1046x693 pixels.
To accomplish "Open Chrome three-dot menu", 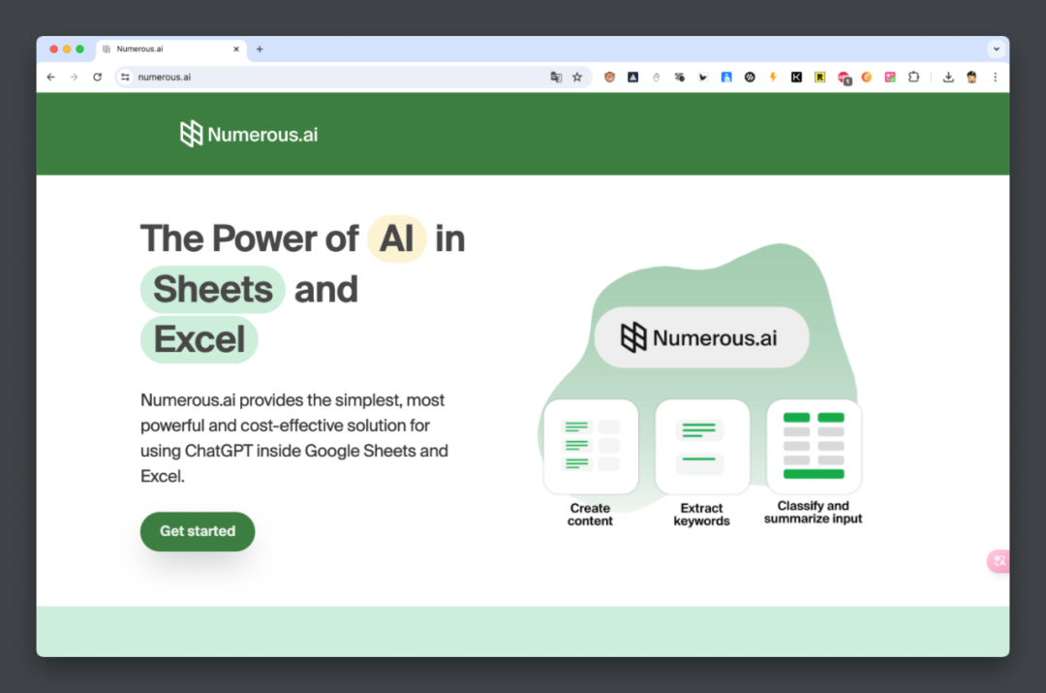I will [x=996, y=77].
